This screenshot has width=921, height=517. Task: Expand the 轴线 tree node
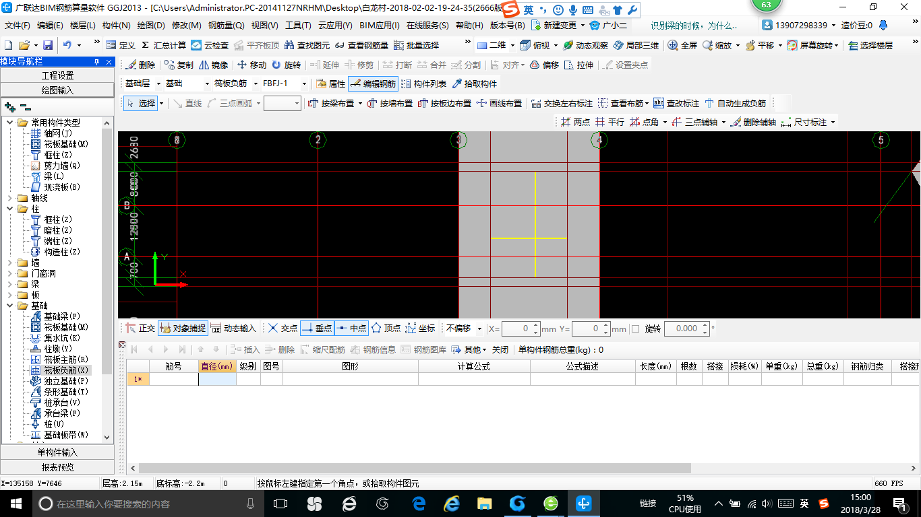[10, 198]
